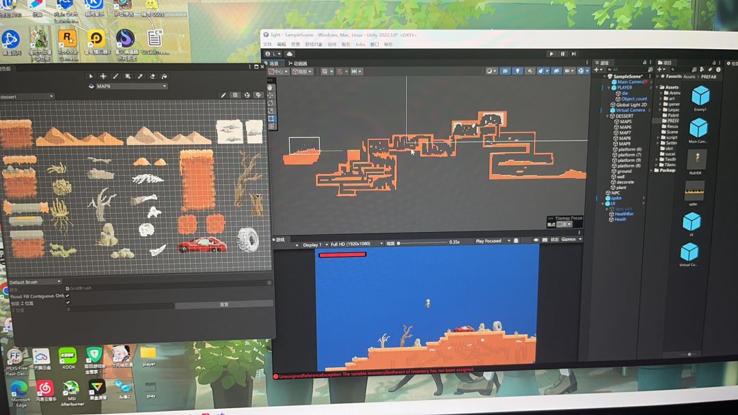Toggle scene lighting bulb icon
Viewport: 738px width, 415px height.
[517, 71]
